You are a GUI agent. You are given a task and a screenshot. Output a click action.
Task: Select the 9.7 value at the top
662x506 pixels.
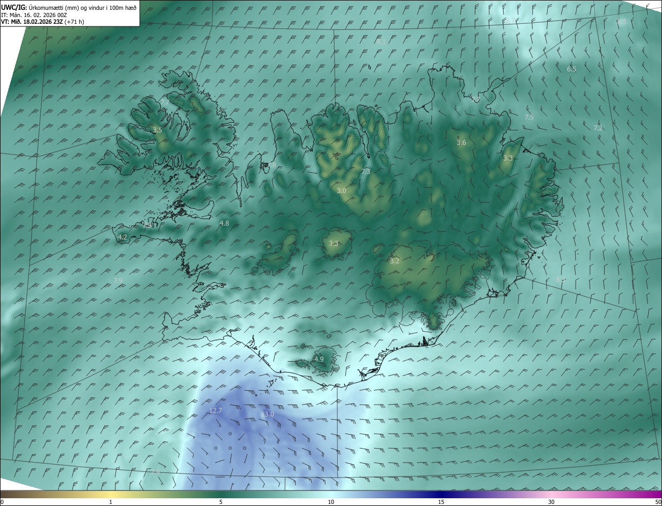coord(510,20)
